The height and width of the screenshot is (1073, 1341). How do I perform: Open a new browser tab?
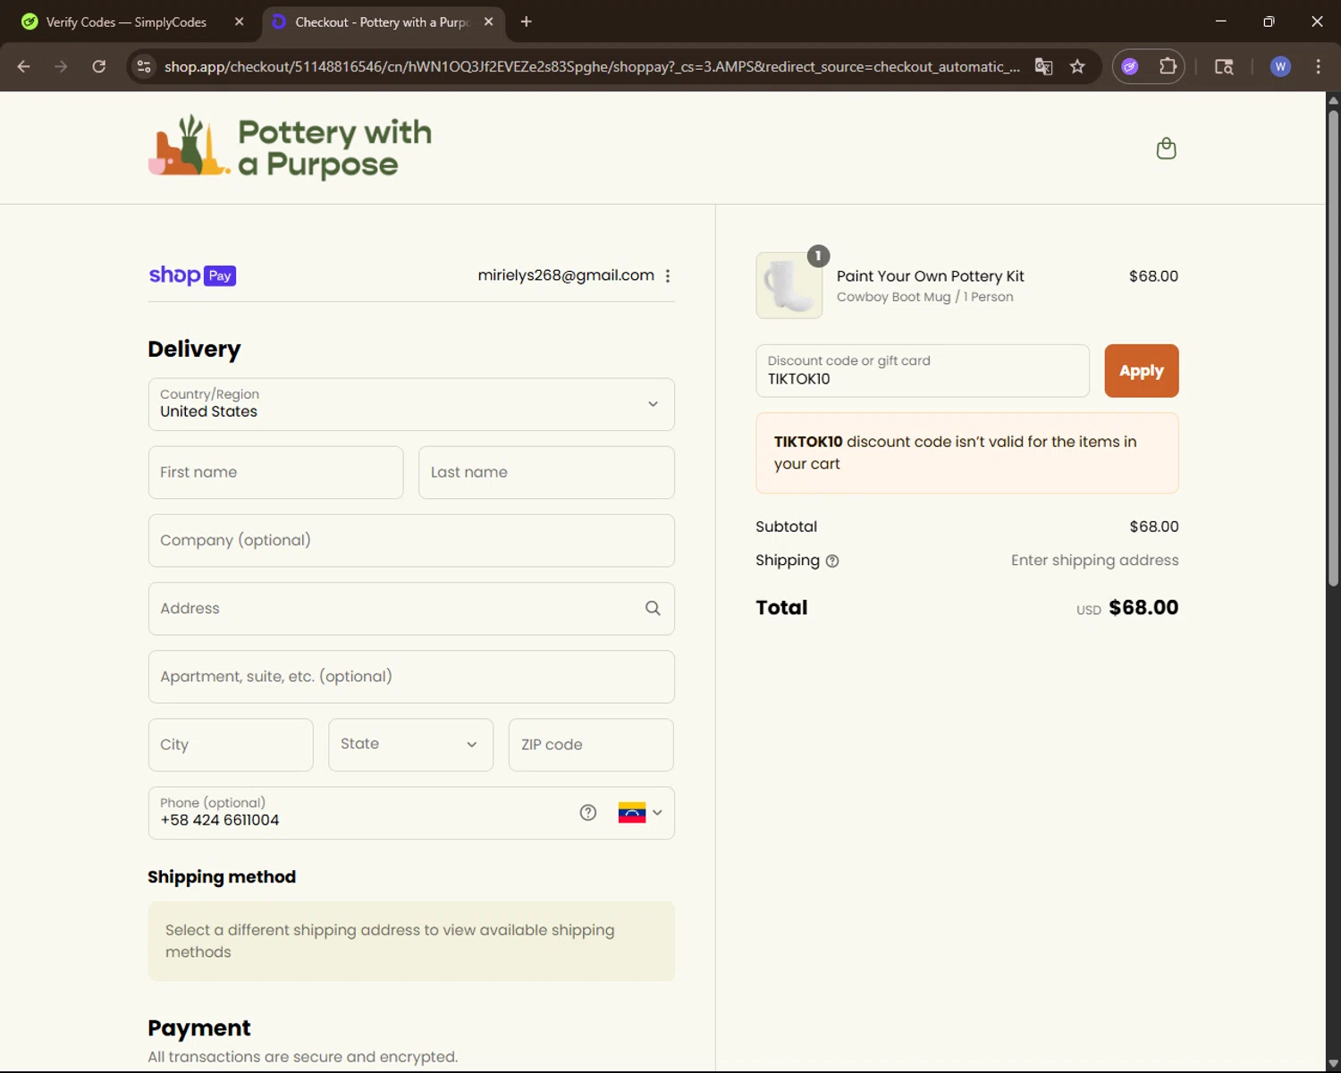pos(526,21)
